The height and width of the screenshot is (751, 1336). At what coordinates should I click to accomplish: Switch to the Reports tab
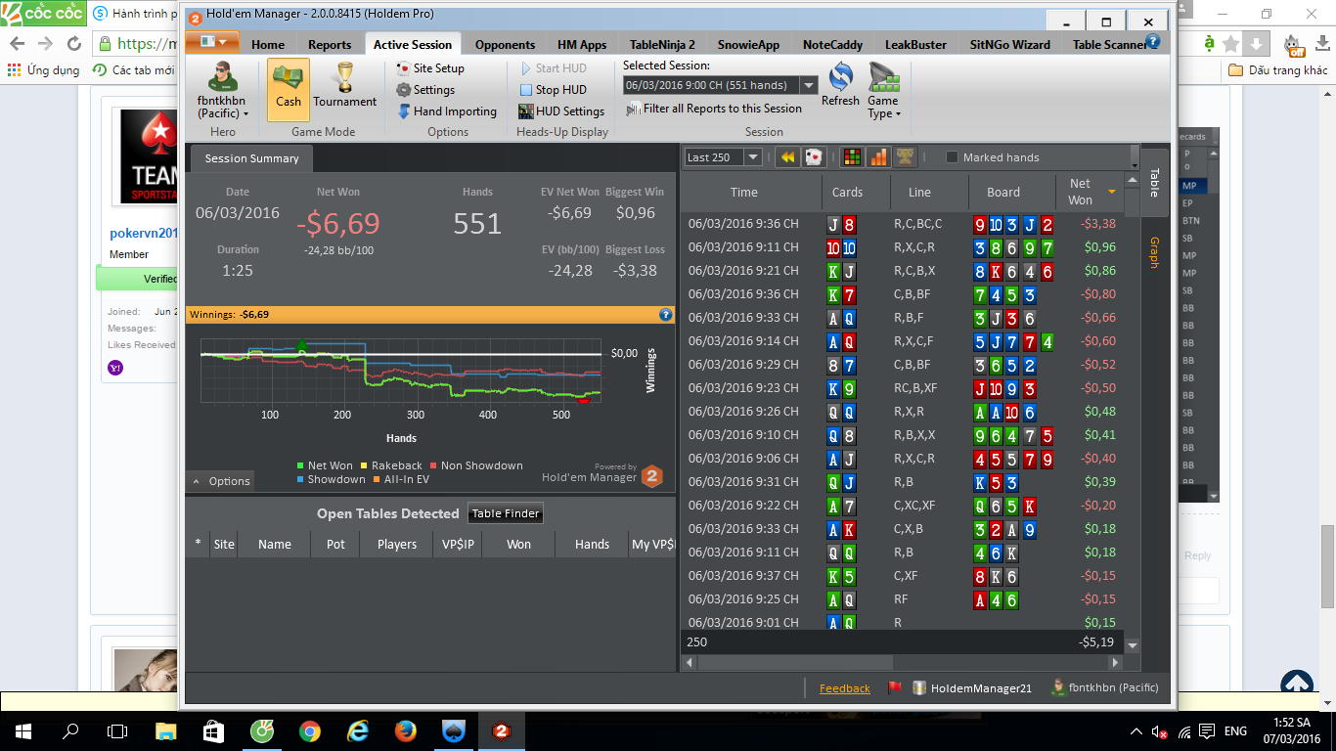click(x=330, y=44)
